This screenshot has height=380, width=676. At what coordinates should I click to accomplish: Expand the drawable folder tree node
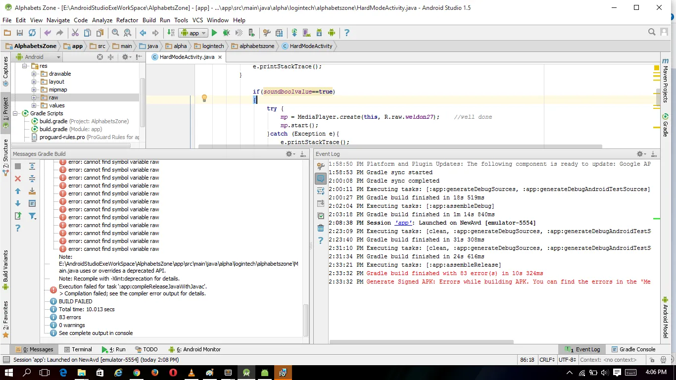(x=34, y=74)
